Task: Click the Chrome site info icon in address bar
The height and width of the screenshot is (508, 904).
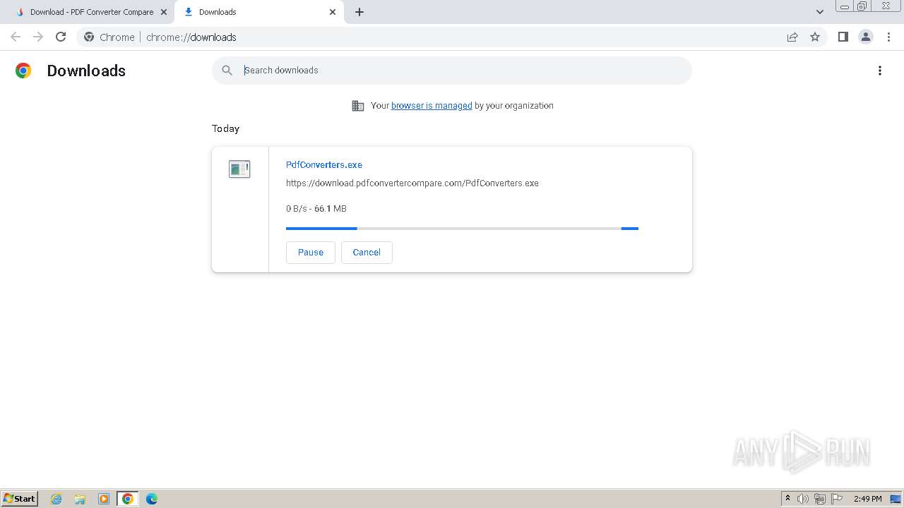Action: 89,37
